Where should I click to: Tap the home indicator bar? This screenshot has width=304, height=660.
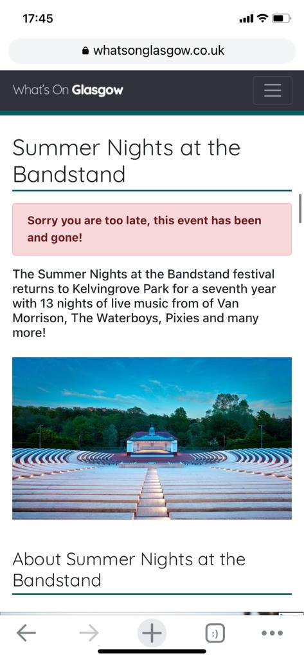[x=152, y=652]
